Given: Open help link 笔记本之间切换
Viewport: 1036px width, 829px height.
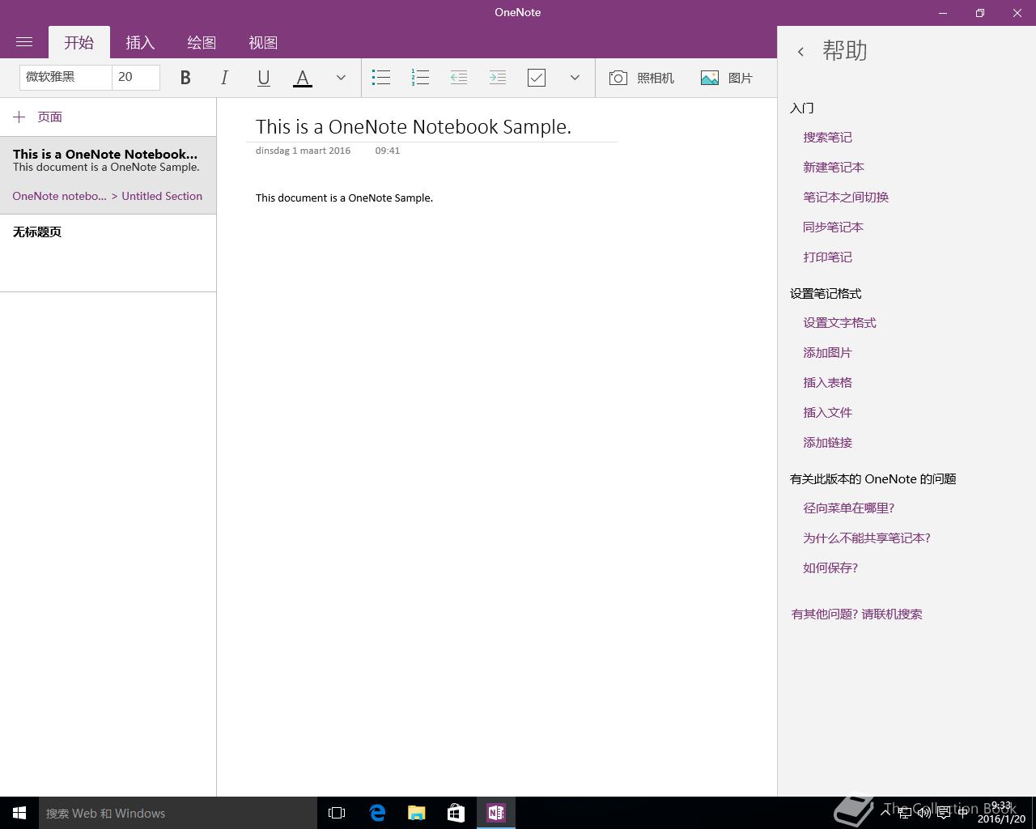Looking at the screenshot, I should click(846, 198).
